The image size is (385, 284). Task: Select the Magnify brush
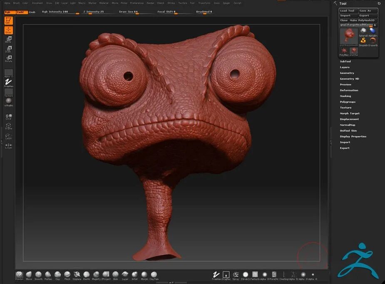[x=96, y=275]
